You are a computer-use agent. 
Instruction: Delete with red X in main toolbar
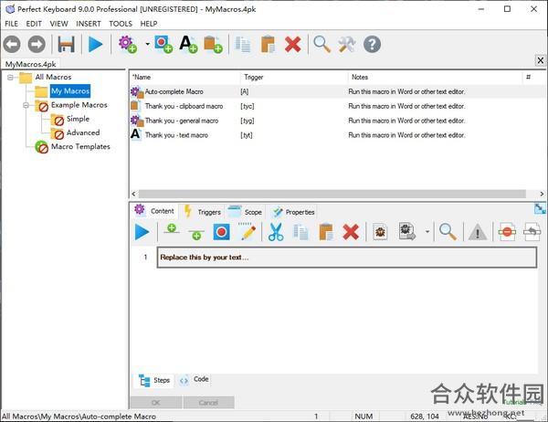coord(293,45)
